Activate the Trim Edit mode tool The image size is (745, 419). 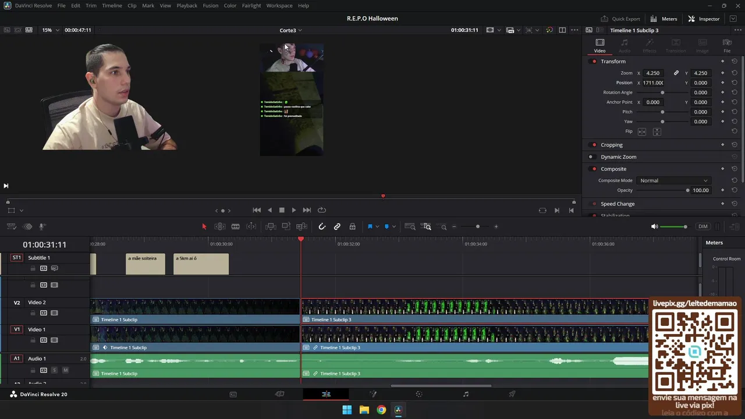[220, 226]
